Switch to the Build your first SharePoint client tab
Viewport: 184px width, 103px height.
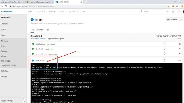click(x=11, y=2)
